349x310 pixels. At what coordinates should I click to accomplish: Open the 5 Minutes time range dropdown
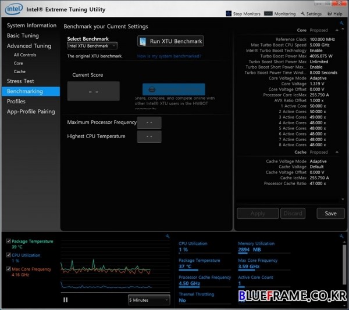[x=149, y=300]
